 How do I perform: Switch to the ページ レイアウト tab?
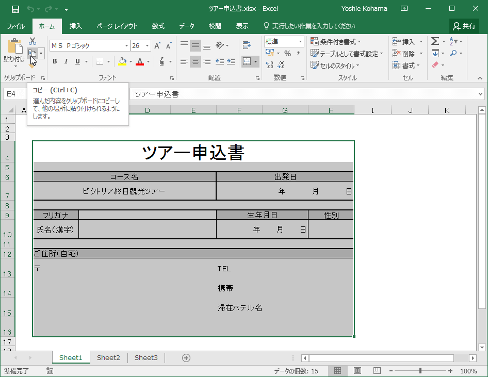(x=117, y=26)
